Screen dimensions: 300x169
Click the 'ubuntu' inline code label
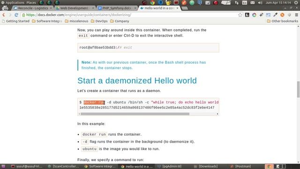(x=90, y=149)
